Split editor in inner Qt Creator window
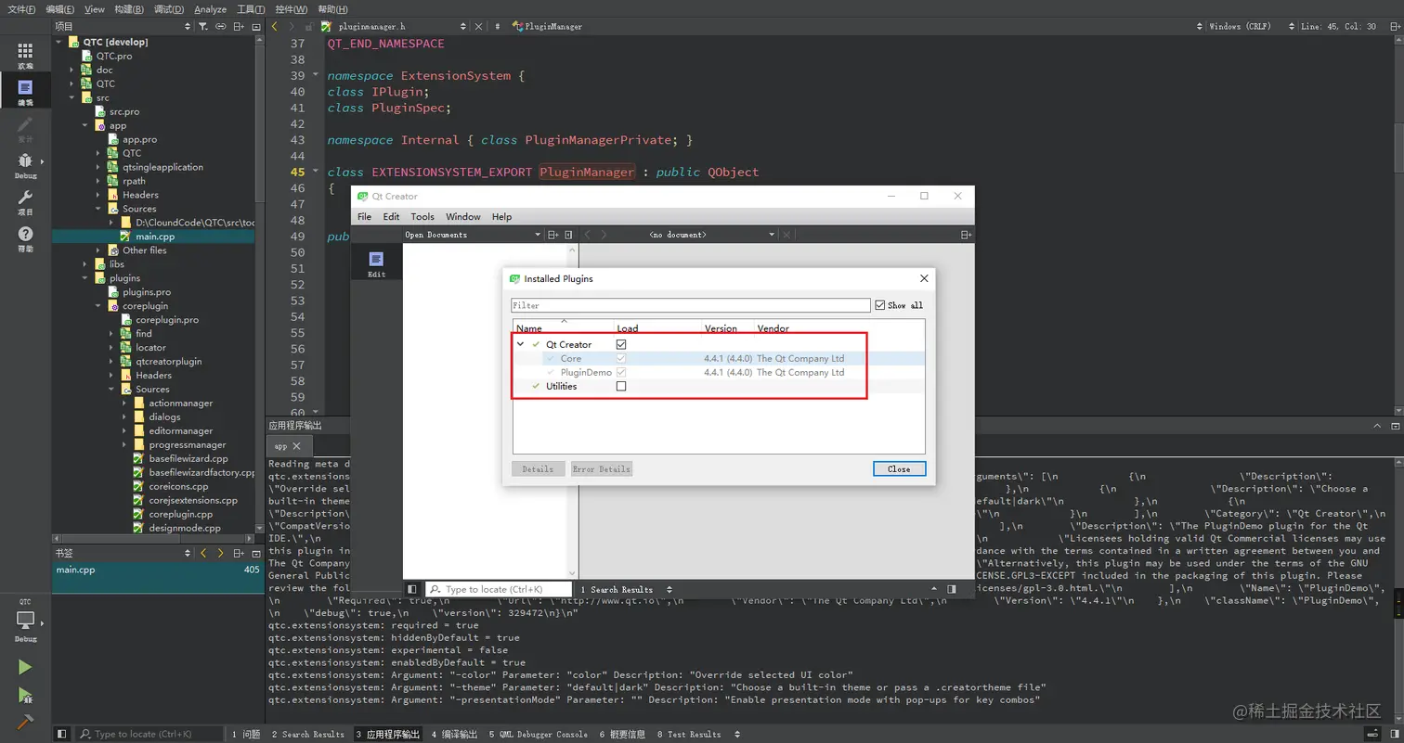1404x743 pixels. click(966, 235)
